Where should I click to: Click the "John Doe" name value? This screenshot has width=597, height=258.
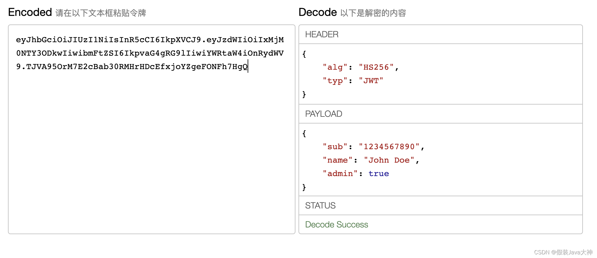[x=389, y=160]
